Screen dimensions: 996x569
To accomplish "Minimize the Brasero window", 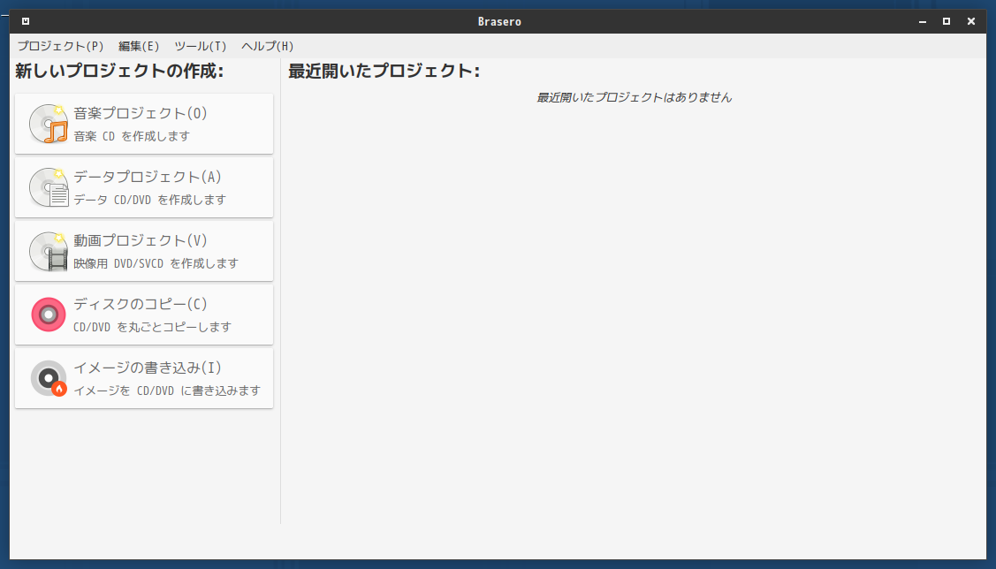I will coord(923,21).
